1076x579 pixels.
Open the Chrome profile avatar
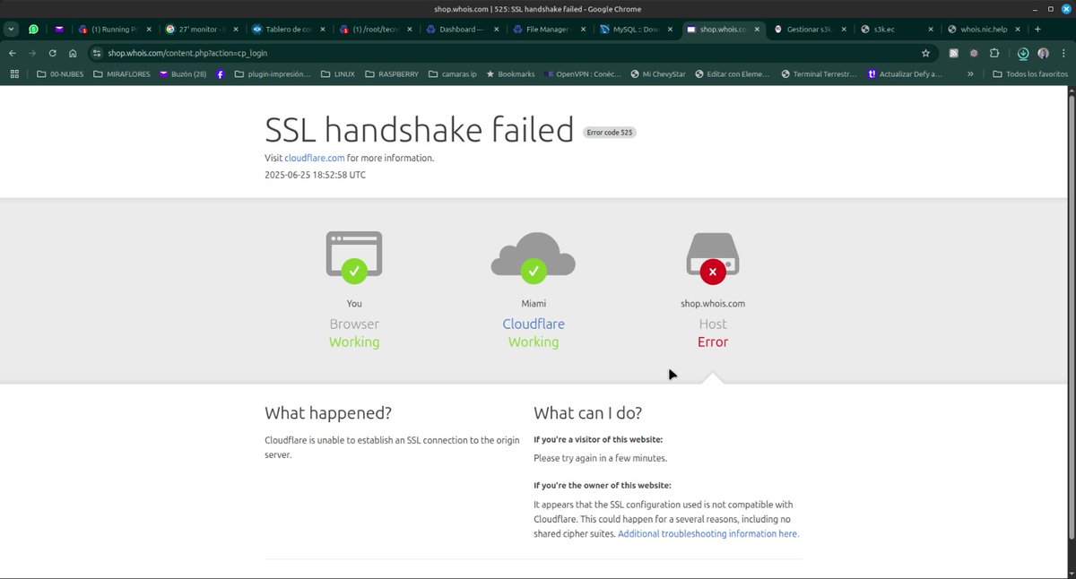(1043, 53)
